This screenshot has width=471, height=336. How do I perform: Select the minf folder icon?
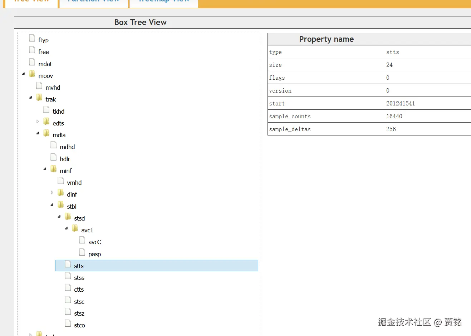click(x=54, y=169)
